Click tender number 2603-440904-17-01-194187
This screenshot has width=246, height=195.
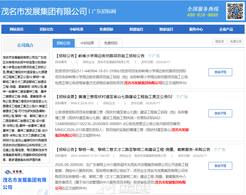pos(90,156)
